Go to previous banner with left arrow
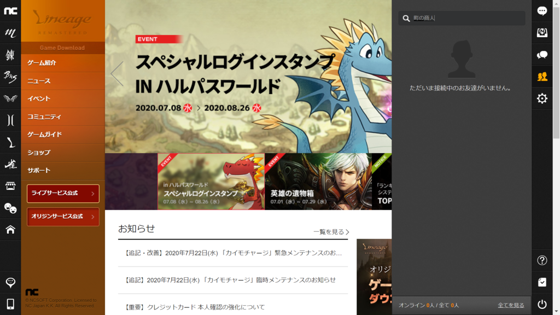This screenshot has width=560, height=315. tap(117, 74)
